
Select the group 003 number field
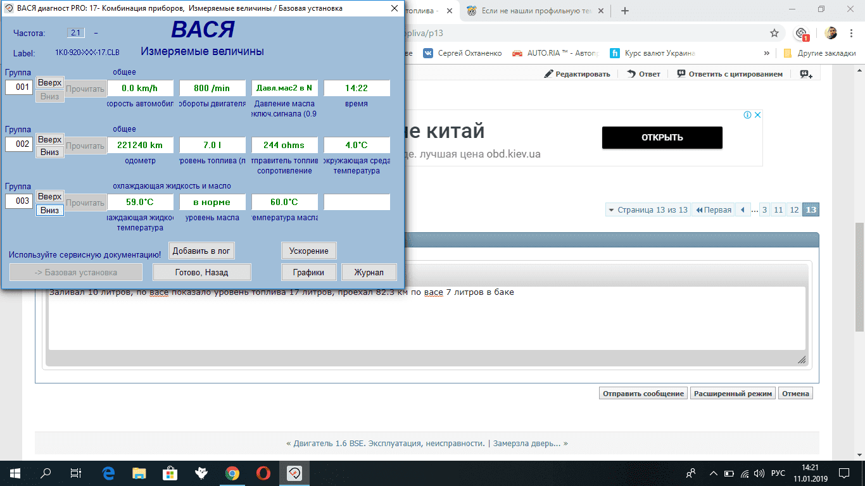coord(19,201)
